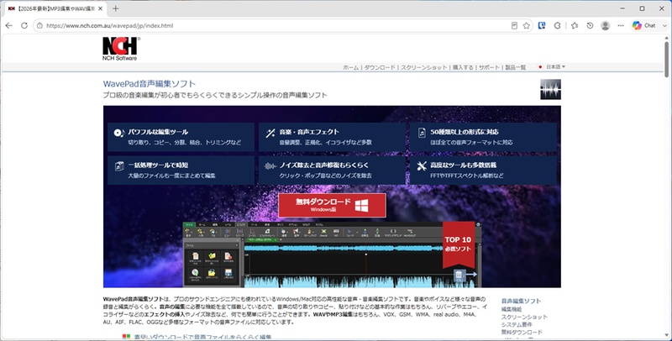Image resolution: width=672 pixels, height=341 pixels.
Task: Open the サポート navigation link
Action: pos(489,68)
